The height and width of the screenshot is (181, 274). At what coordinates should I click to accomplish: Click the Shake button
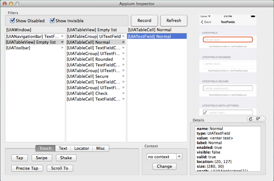coord(66,158)
